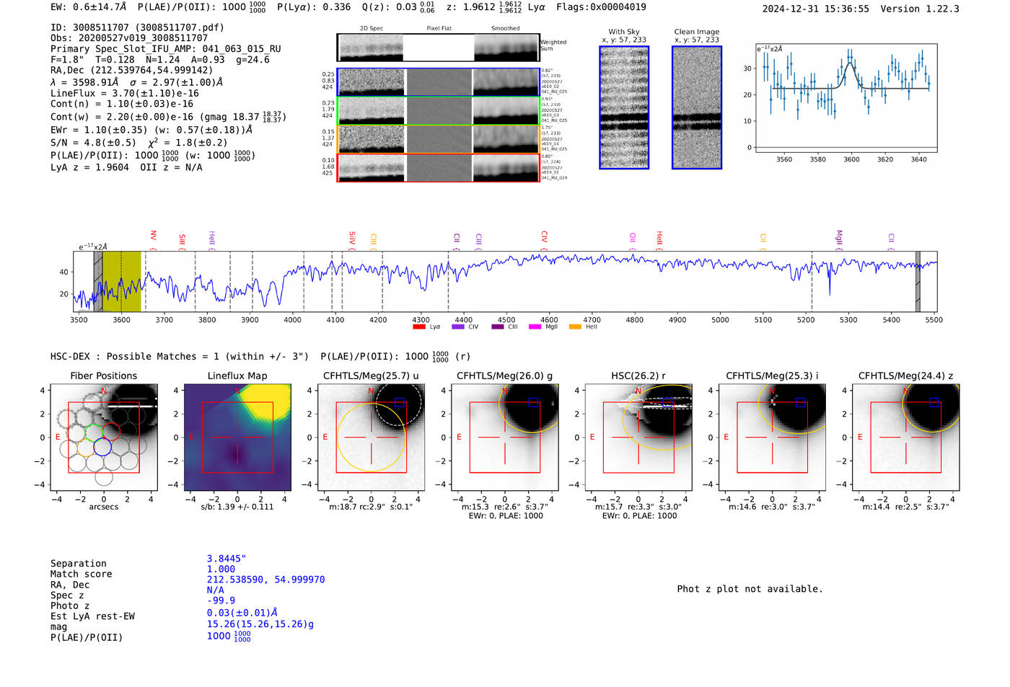This screenshot has width=1010, height=687.
Task: Click the Obs: 20200527v019_3008511707 line
Action: 129,37
